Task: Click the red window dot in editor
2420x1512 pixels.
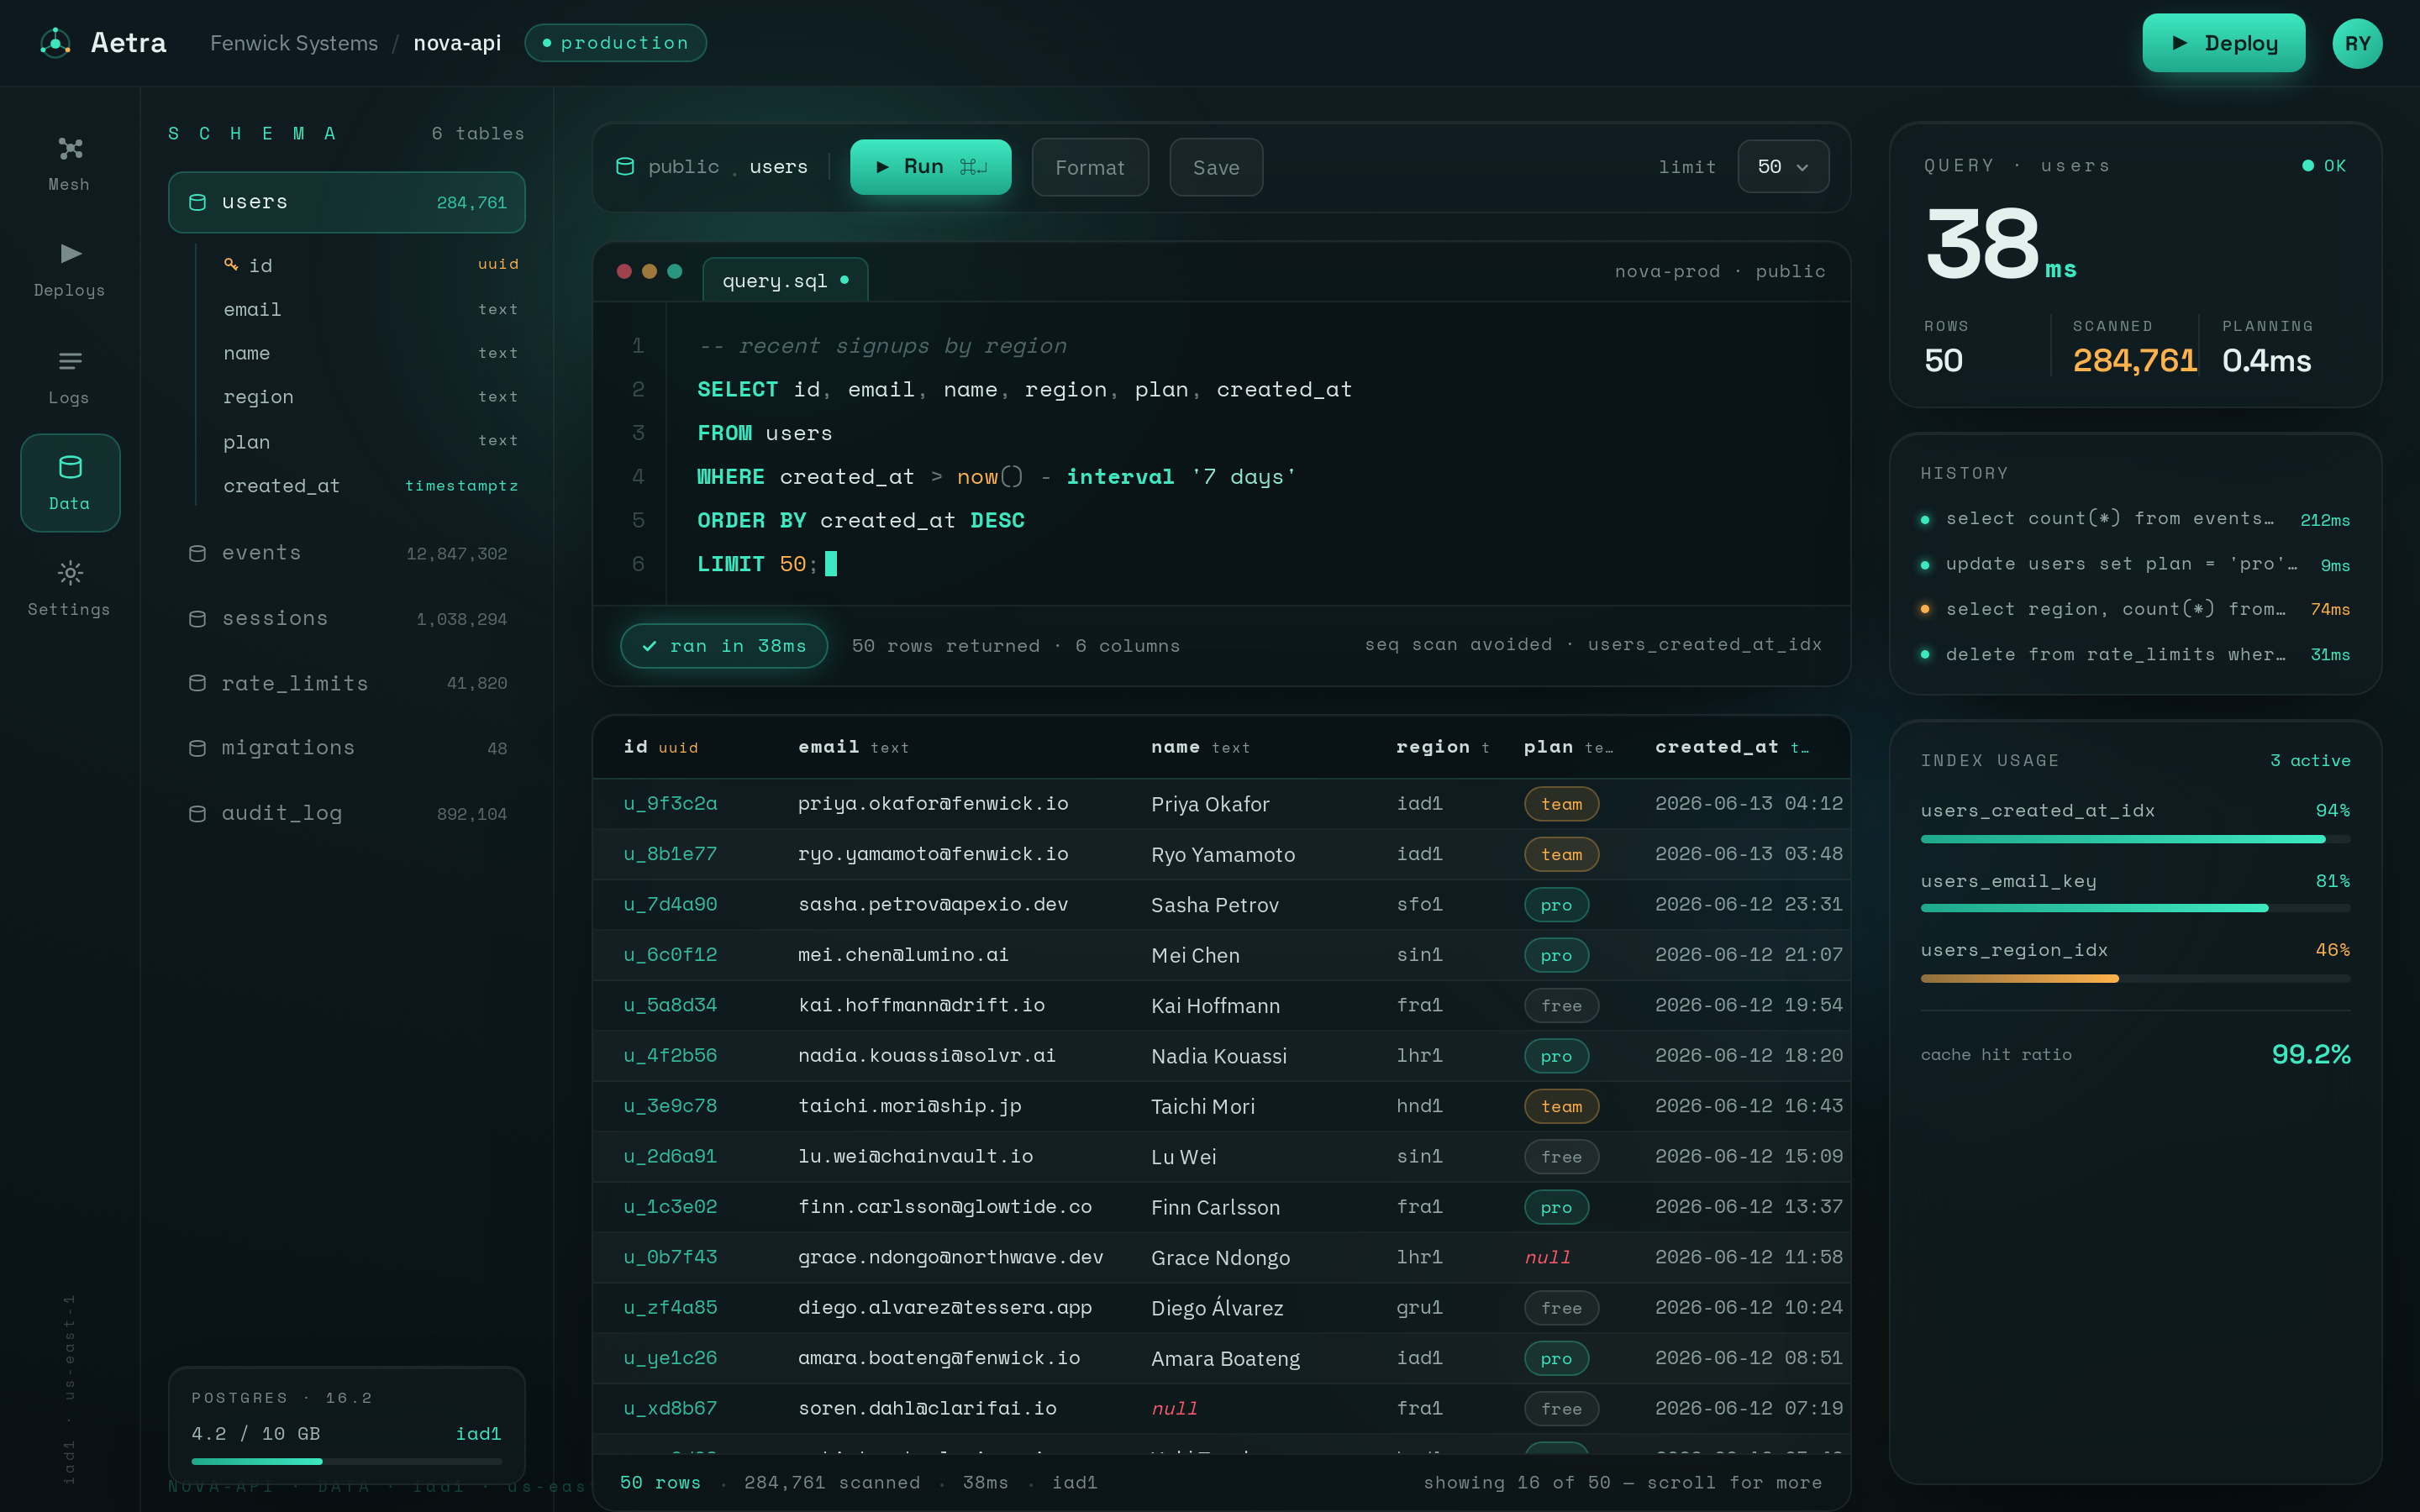Action: pos(624,271)
